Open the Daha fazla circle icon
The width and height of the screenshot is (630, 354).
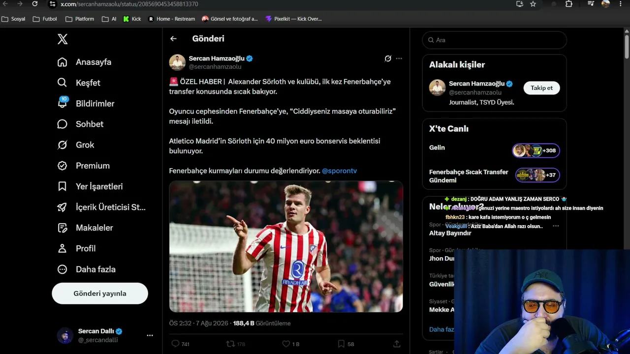[x=62, y=269]
